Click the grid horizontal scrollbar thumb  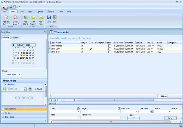pyautogui.click(x=114, y=100)
